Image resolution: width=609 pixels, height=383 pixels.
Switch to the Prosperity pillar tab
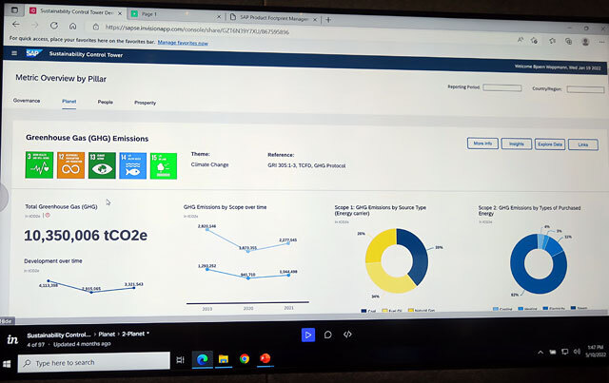(x=146, y=103)
